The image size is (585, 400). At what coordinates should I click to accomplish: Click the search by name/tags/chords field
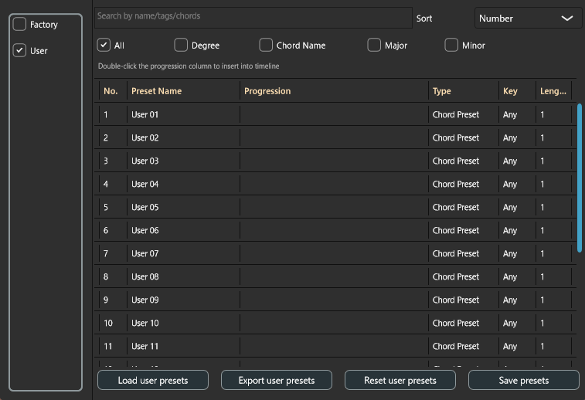tap(253, 16)
